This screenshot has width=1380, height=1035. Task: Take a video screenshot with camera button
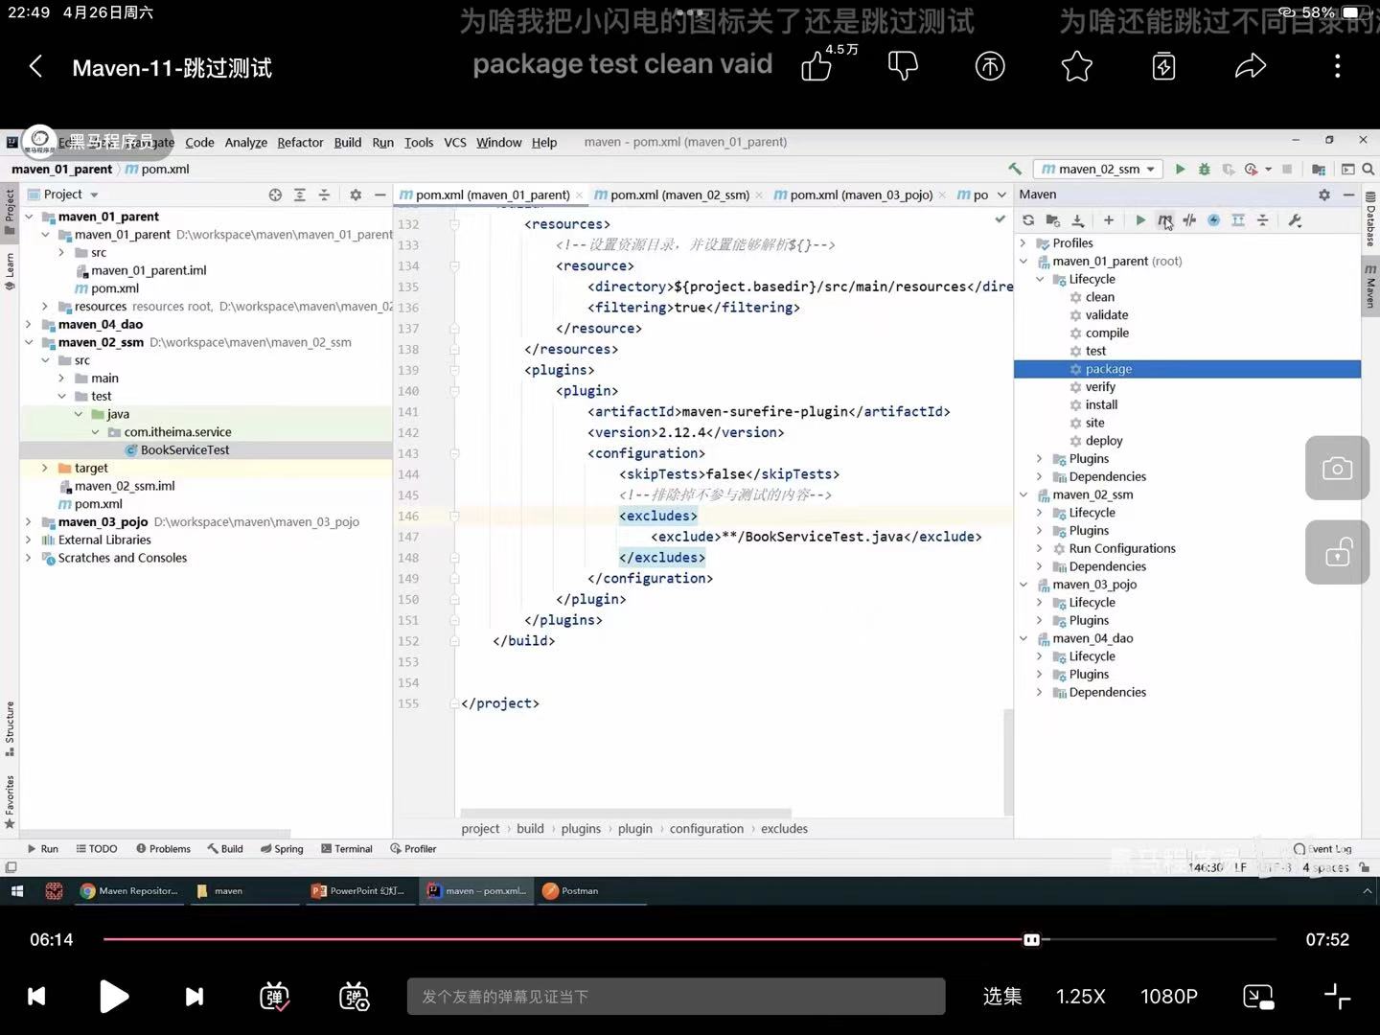pos(1337,469)
